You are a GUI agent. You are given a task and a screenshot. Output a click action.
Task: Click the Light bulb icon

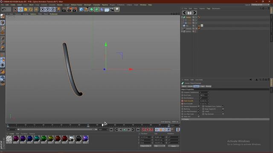click(117, 9)
